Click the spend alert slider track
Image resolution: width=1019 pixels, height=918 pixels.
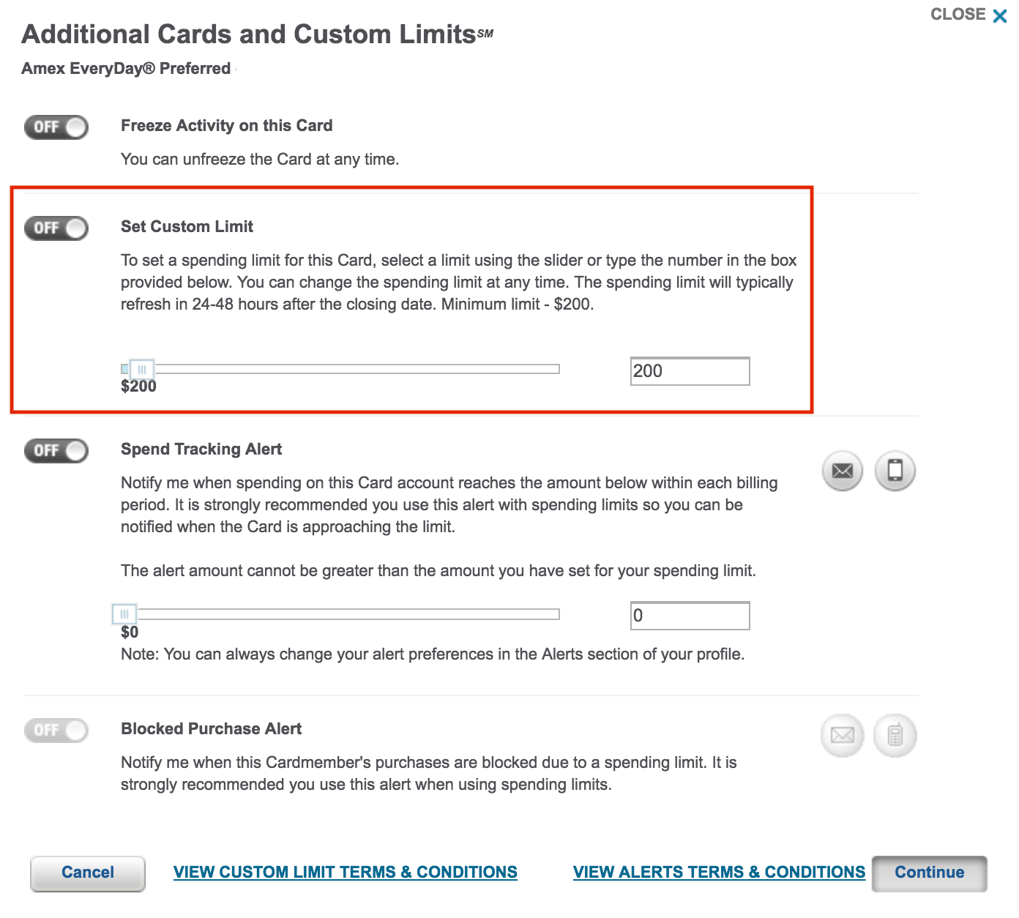(344, 613)
